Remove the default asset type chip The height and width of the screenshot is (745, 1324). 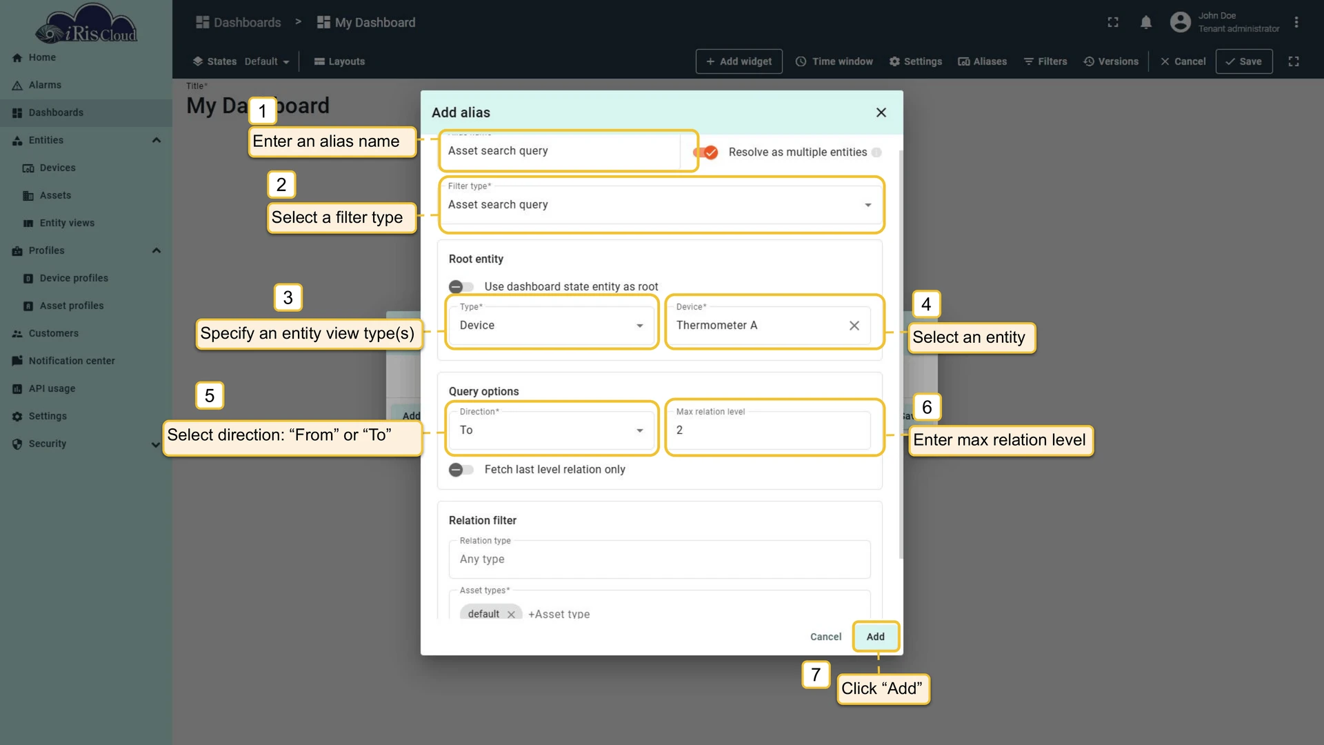click(511, 614)
